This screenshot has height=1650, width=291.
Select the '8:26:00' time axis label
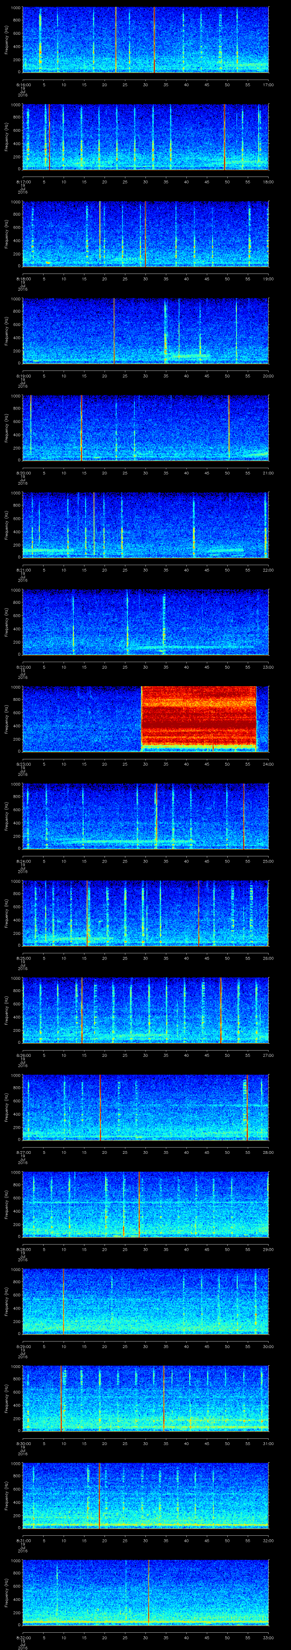pos(23,1055)
